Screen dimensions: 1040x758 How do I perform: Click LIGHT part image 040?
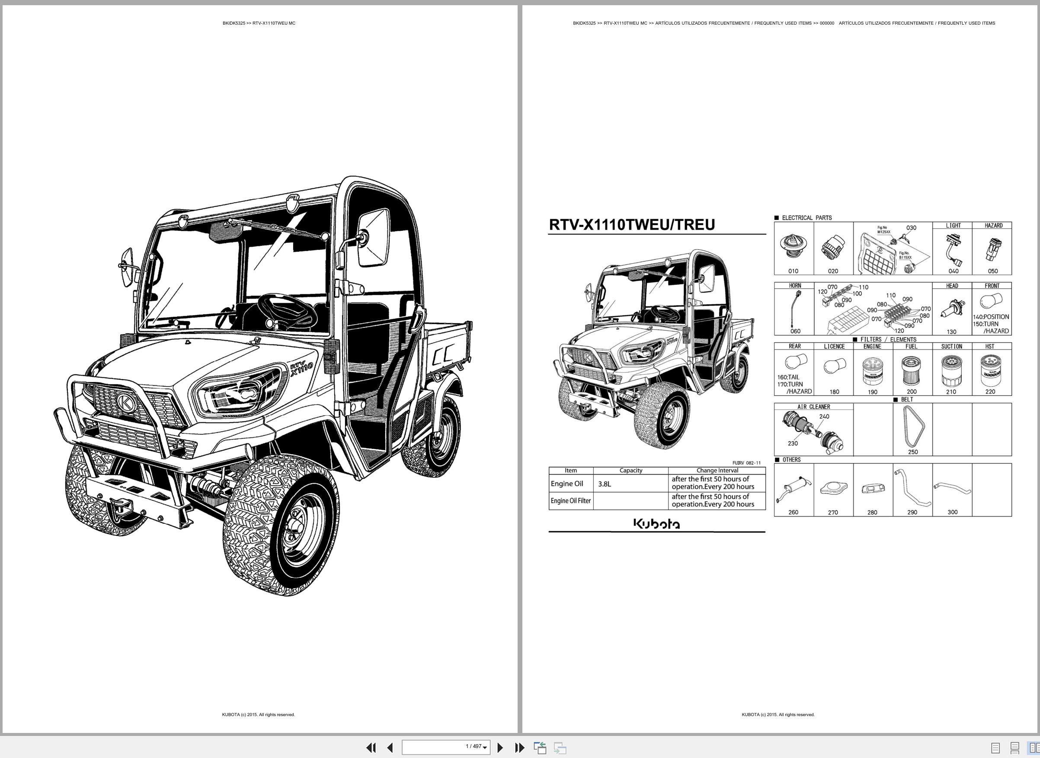[953, 250]
